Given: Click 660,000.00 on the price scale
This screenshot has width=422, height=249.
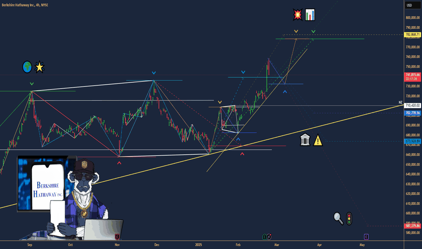Looking at the screenshot, I should pos(412,155).
